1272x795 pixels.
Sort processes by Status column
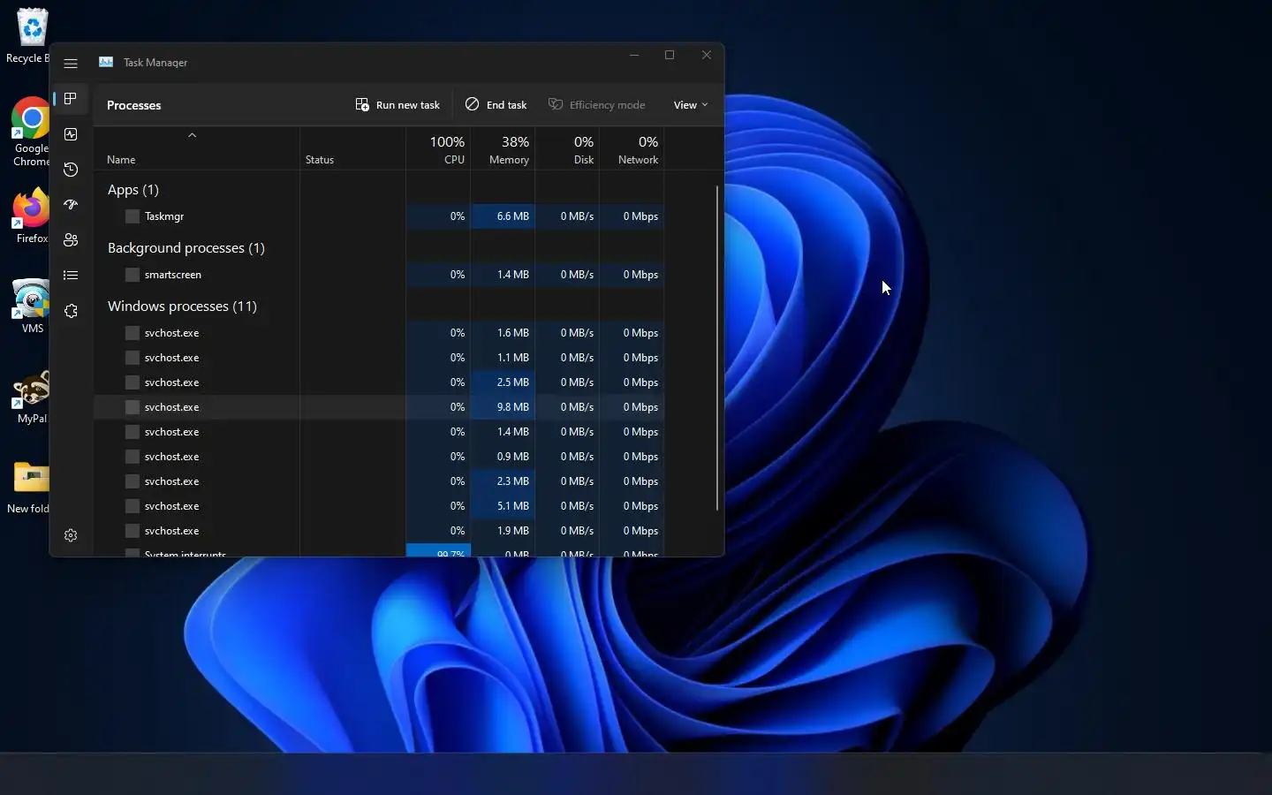coord(352,148)
